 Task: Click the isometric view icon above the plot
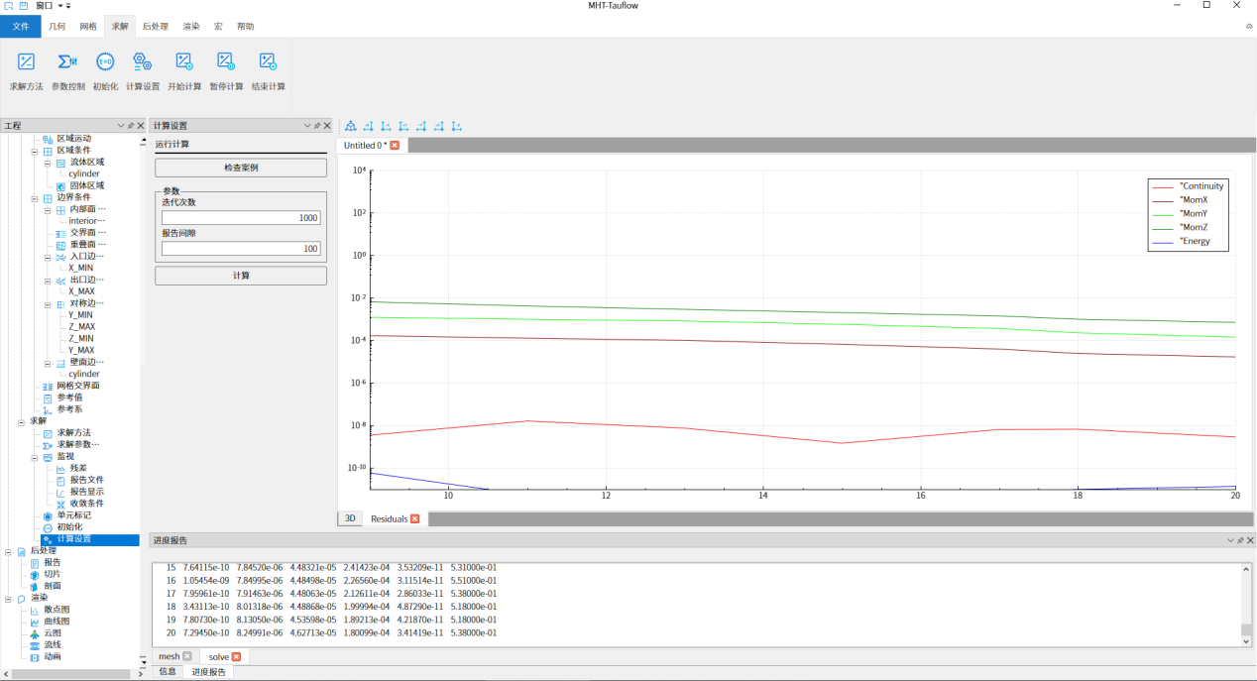click(x=350, y=126)
